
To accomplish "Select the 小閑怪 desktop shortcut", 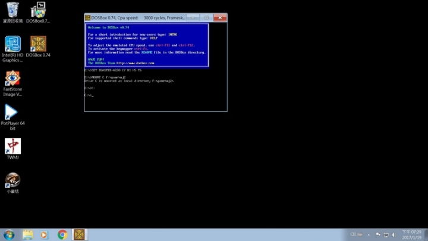I will 12,183.
